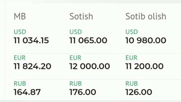Image resolution: width=181 pixels, height=102 pixels.
Task: Click the Sotib olish USD rate 10 980.00
Action: tap(146, 41)
